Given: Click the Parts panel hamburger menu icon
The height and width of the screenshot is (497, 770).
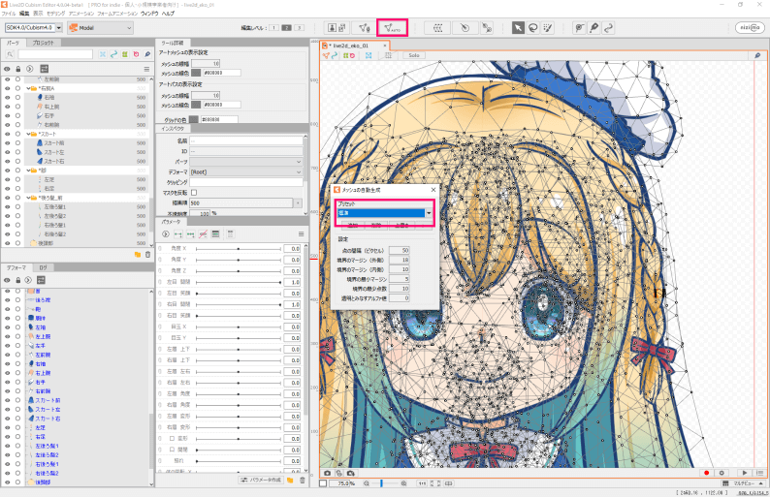Looking at the screenshot, I should click(x=146, y=69).
